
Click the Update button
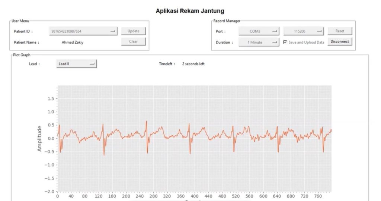click(x=133, y=31)
